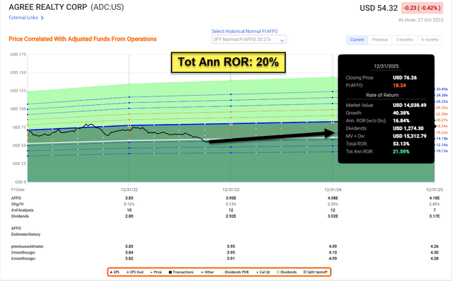Click the AFFO 3.83 value for 12/31/22

click(129, 198)
